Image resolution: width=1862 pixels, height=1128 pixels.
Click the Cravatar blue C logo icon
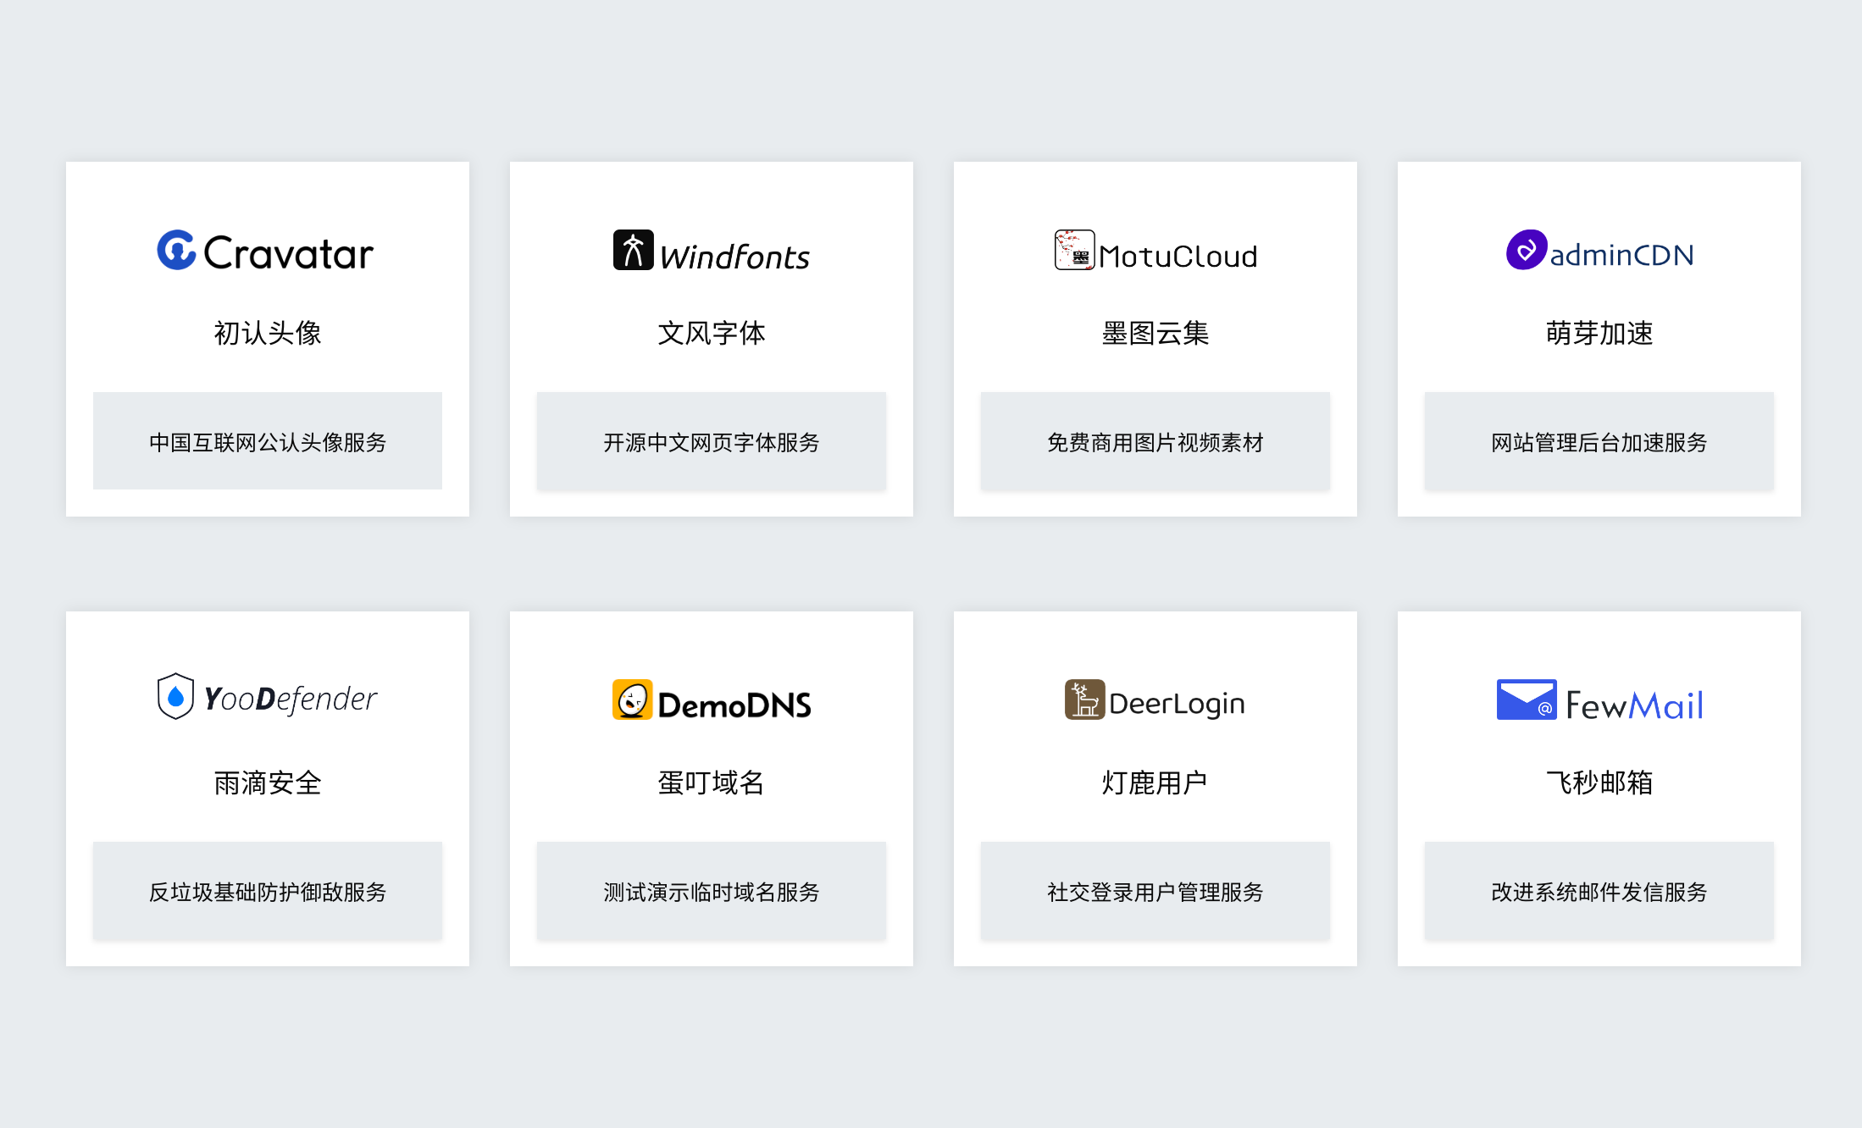tap(176, 250)
